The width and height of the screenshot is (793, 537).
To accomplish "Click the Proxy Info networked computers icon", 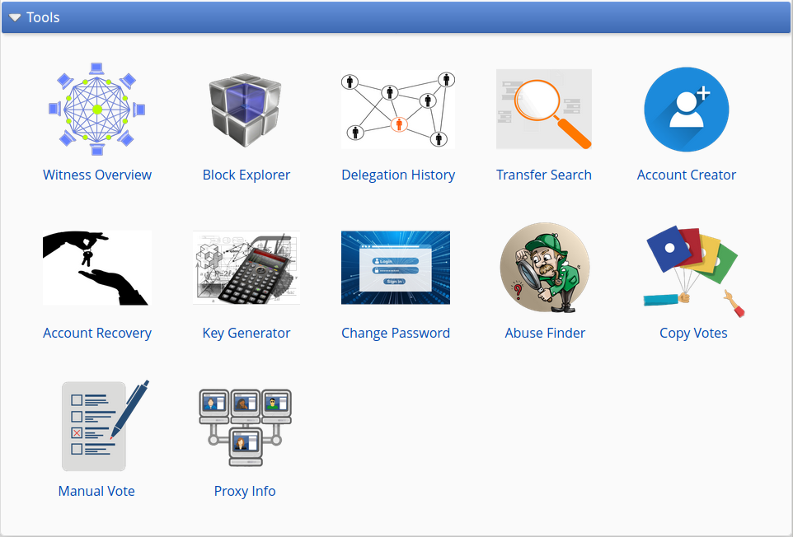I will click(246, 427).
